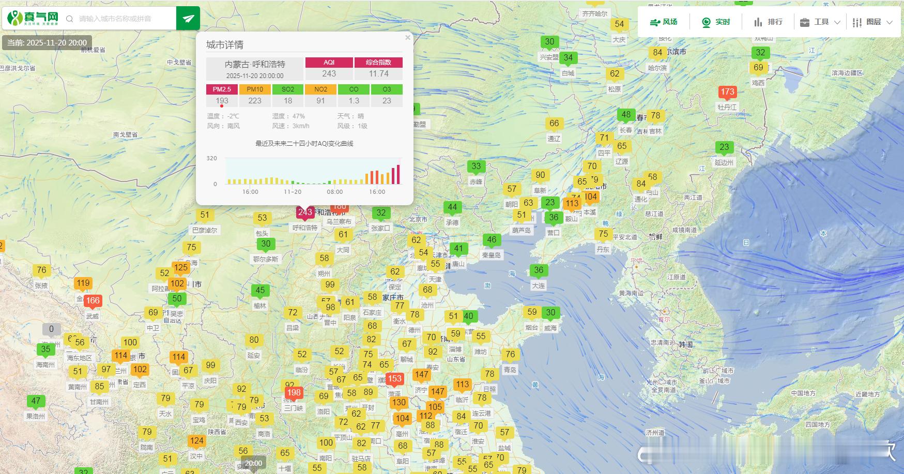Click the yellow 66 marker for 通辽
This screenshot has width=904, height=474.
click(x=554, y=124)
